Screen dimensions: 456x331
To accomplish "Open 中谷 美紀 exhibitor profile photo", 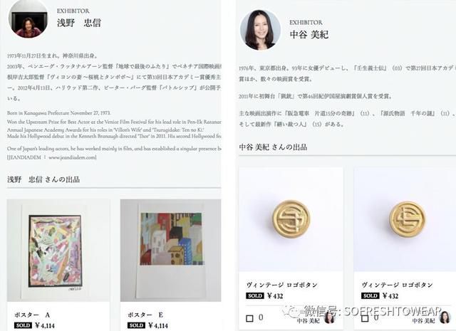I will click(x=260, y=30).
